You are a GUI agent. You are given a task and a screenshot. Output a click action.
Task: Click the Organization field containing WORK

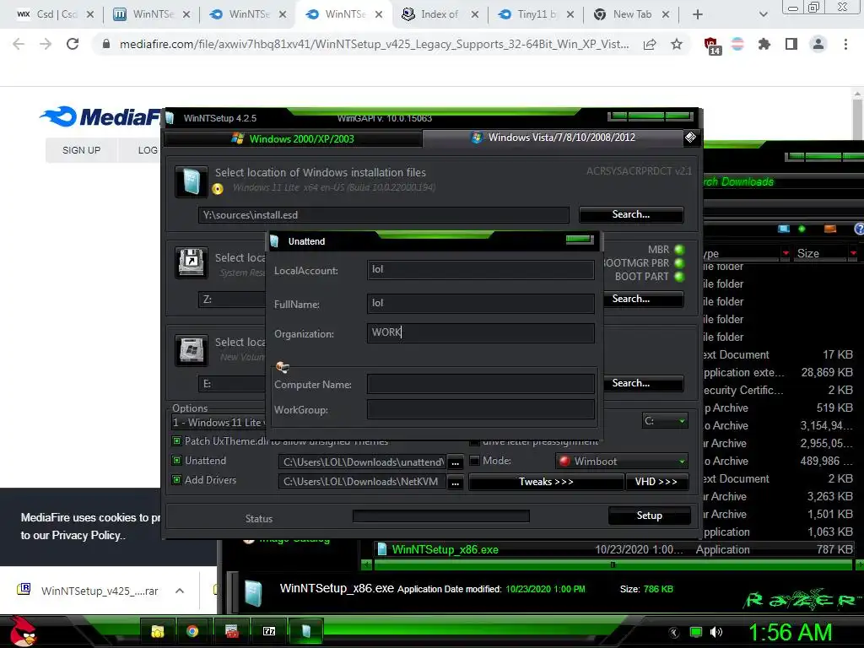480,332
